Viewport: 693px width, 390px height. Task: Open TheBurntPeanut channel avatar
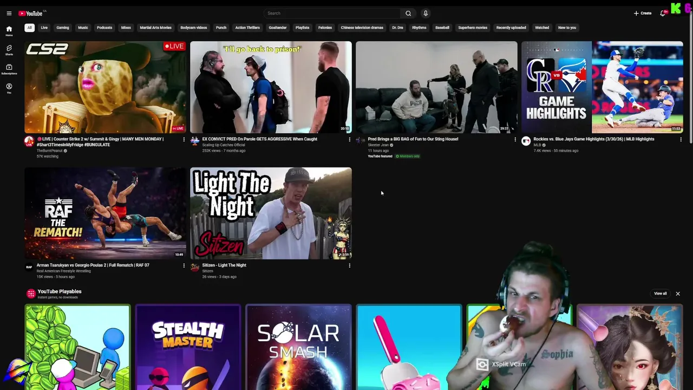pyautogui.click(x=29, y=141)
